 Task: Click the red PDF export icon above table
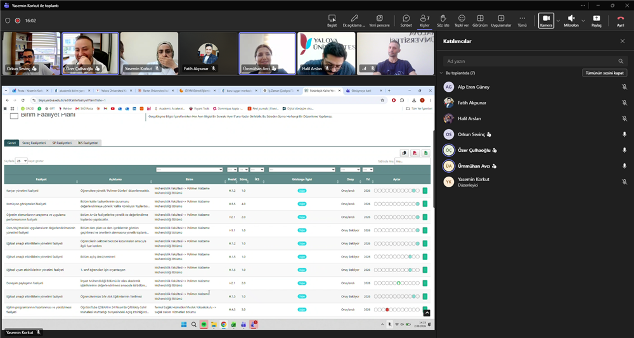click(x=415, y=153)
